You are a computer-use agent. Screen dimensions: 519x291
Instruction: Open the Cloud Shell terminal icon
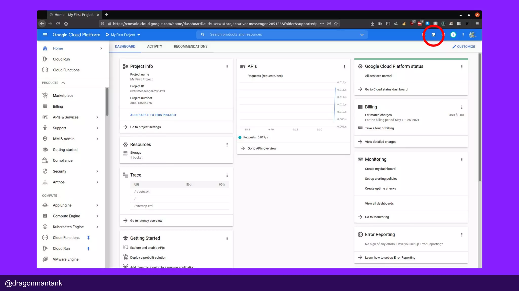tap(433, 35)
